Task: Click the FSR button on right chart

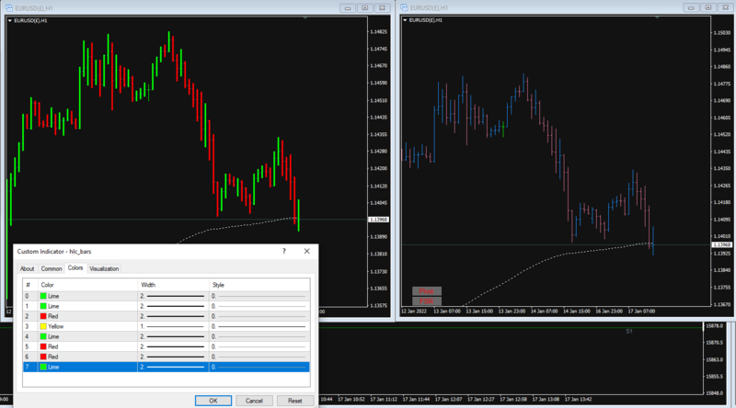Action: pyautogui.click(x=426, y=301)
